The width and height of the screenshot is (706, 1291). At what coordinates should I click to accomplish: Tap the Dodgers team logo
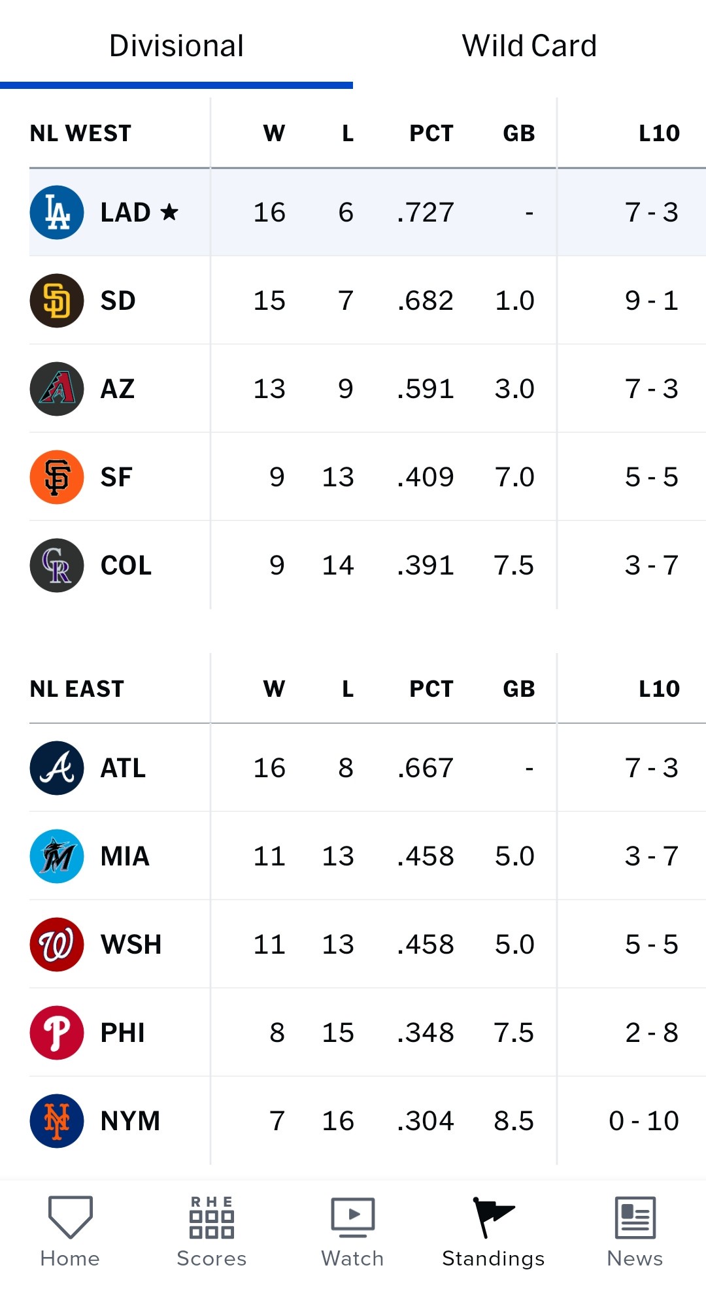coord(57,212)
